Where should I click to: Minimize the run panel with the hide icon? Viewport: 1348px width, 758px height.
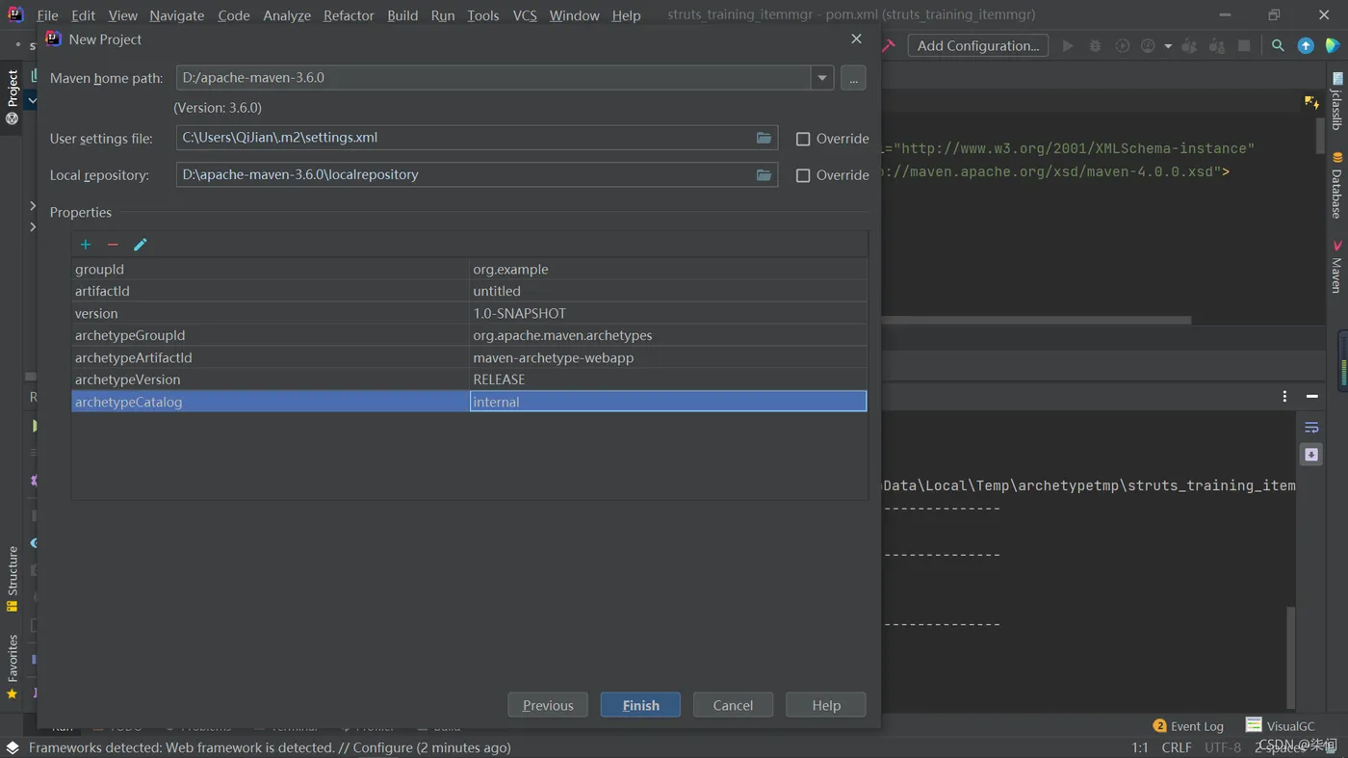tap(1311, 396)
